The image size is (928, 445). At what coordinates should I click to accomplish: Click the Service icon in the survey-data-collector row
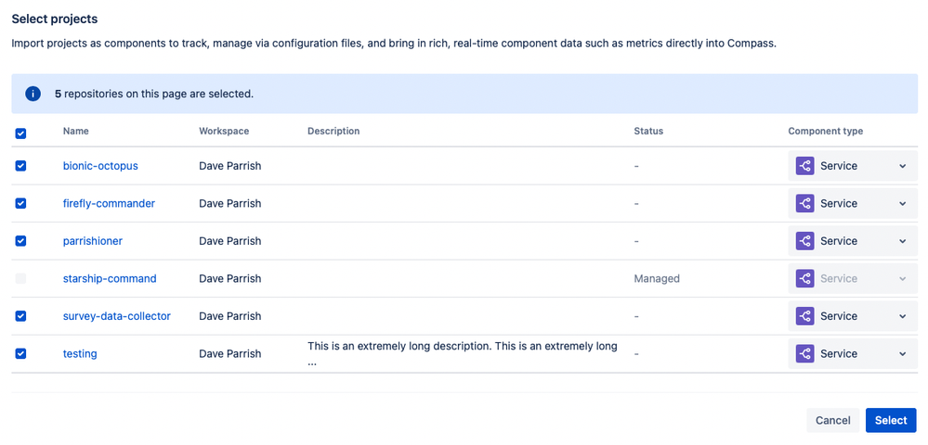804,316
